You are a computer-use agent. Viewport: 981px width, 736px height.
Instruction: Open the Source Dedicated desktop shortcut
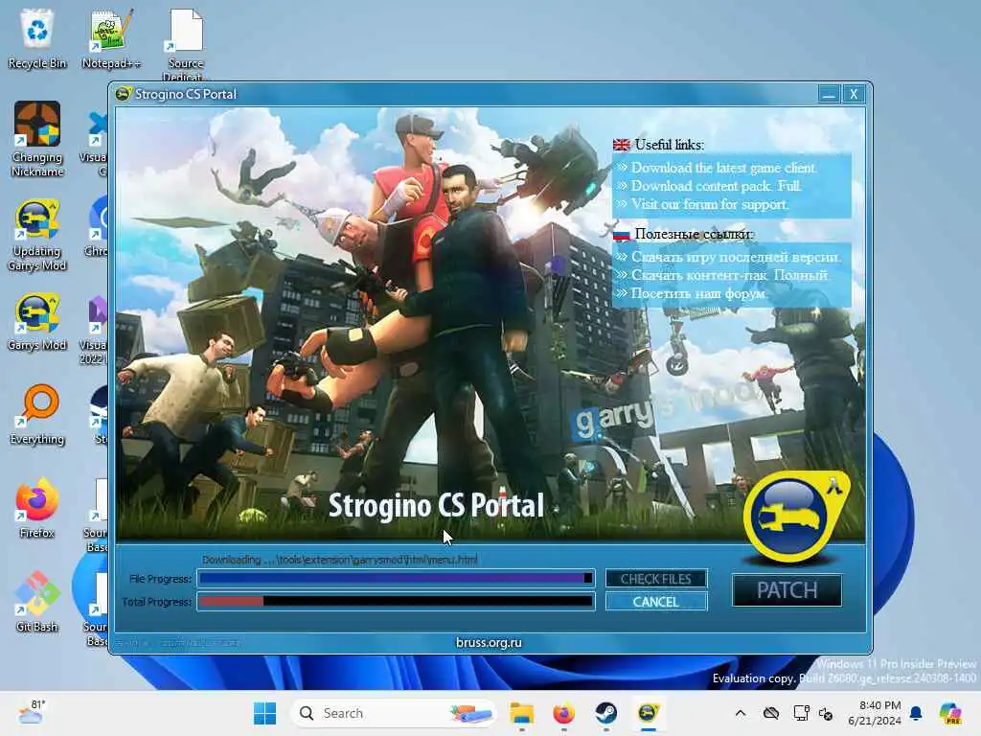[185, 44]
